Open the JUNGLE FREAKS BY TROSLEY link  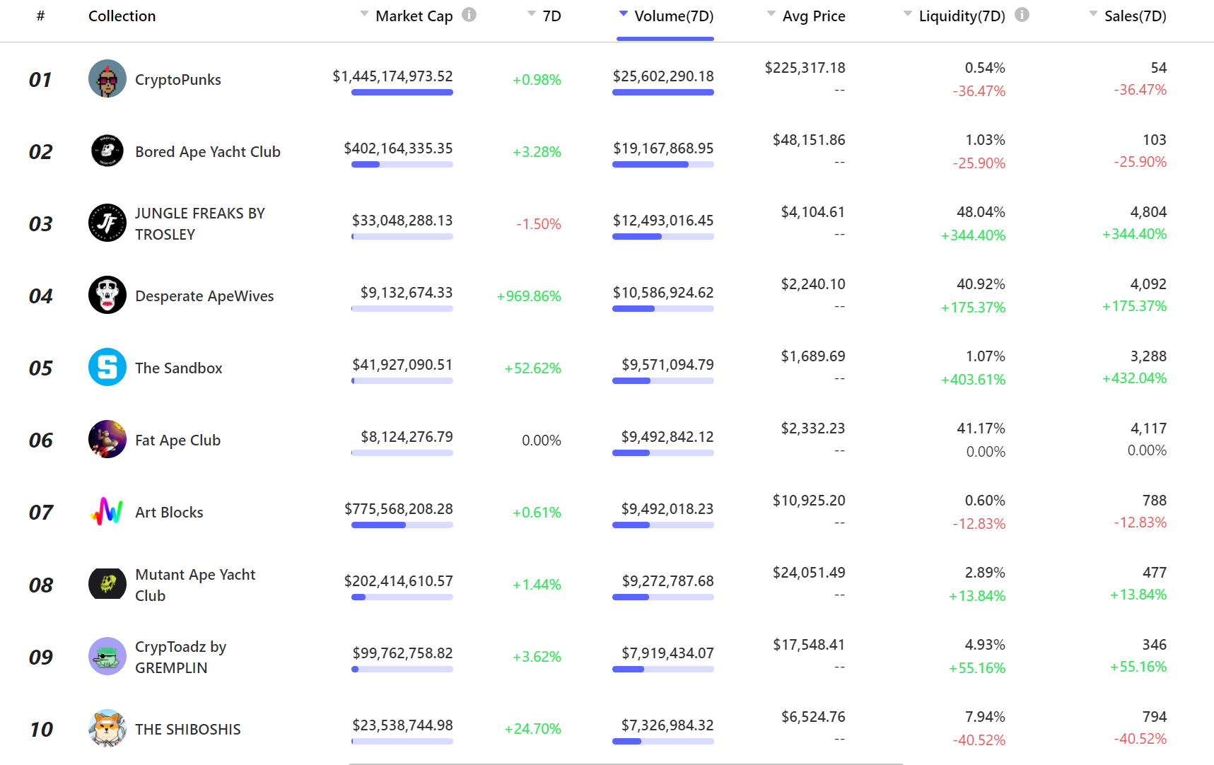(x=200, y=223)
